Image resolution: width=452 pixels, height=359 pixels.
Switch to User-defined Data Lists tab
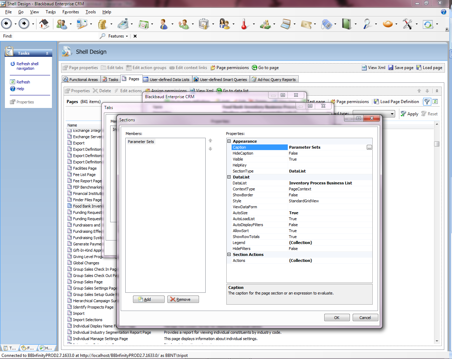pyautogui.click(x=166, y=80)
